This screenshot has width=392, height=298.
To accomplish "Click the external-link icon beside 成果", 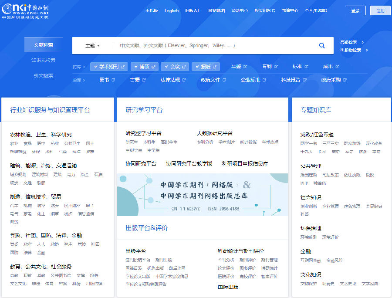I will click(x=338, y=67).
